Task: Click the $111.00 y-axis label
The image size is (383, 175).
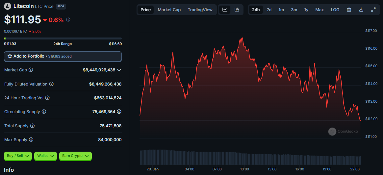Action: pos(371,137)
